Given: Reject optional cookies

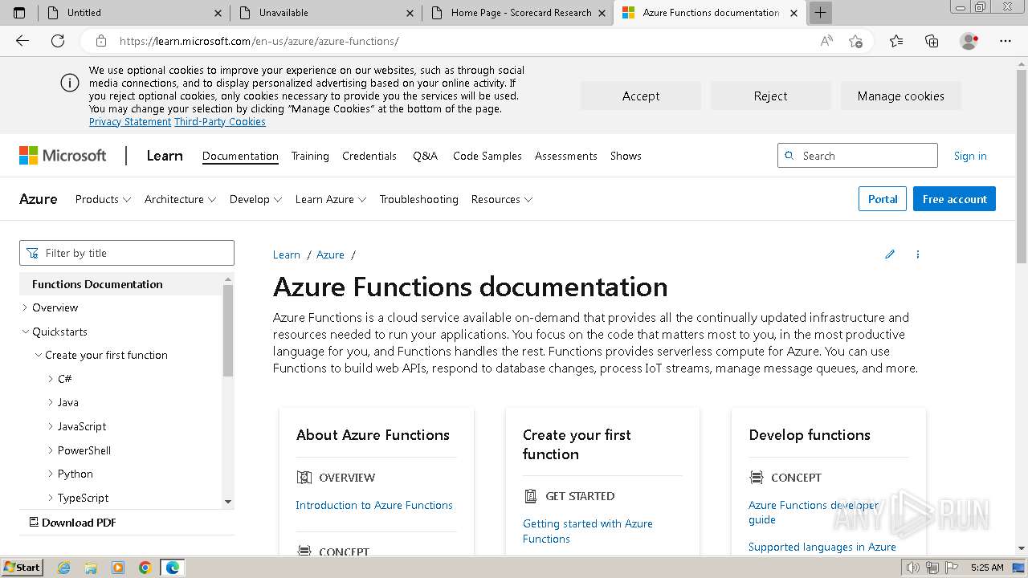Looking at the screenshot, I should 770,96.
